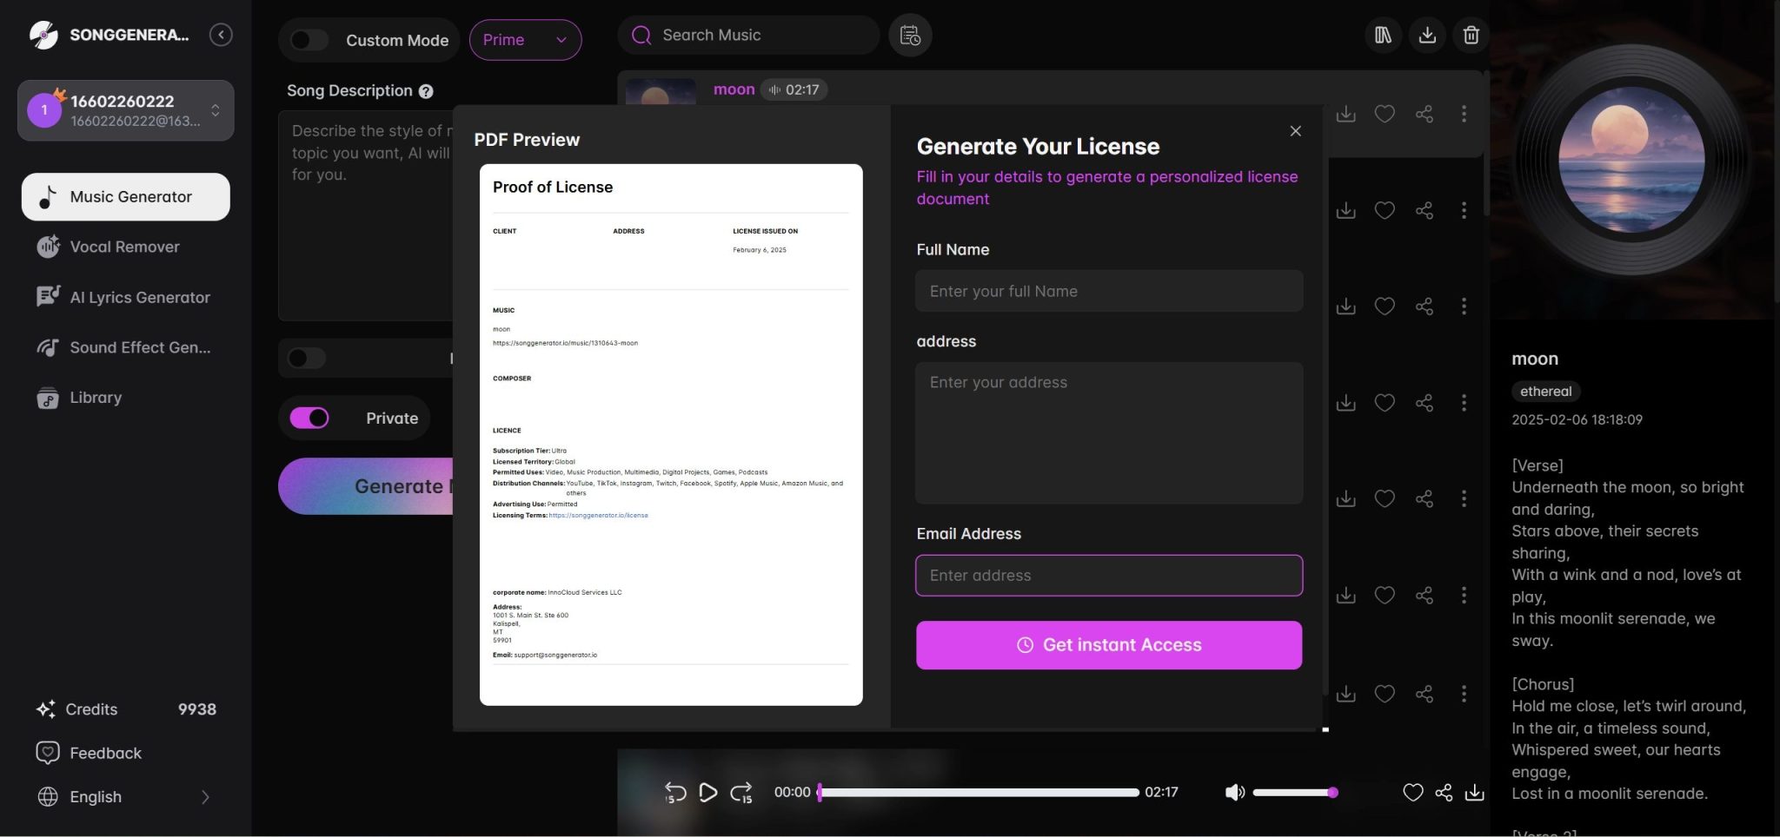Image resolution: width=1780 pixels, height=837 pixels.
Task: Toggle the switch below the description box
Action: (307, 358)
